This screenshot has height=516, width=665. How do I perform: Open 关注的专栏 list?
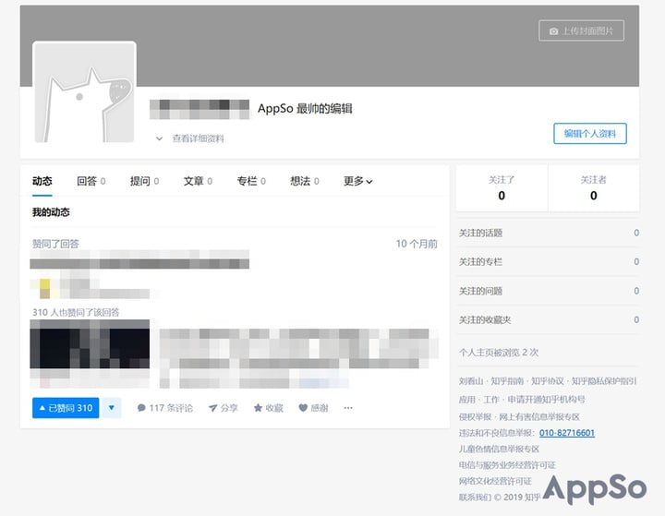[x=549, y=261]
